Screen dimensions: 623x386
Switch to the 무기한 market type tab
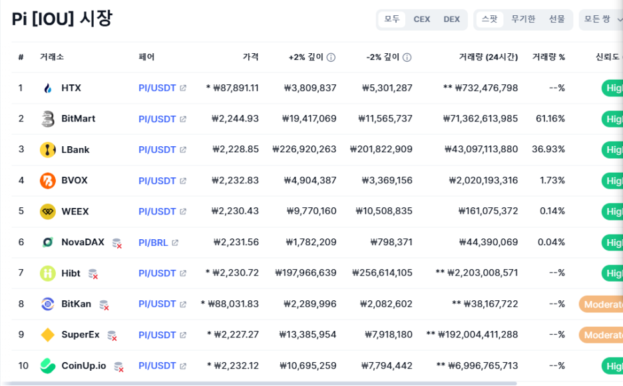tap(523, 19)
